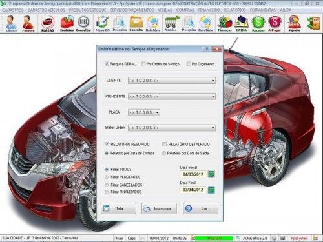
Task: Open the VENDAS menu
Action: tap(165, 10)
